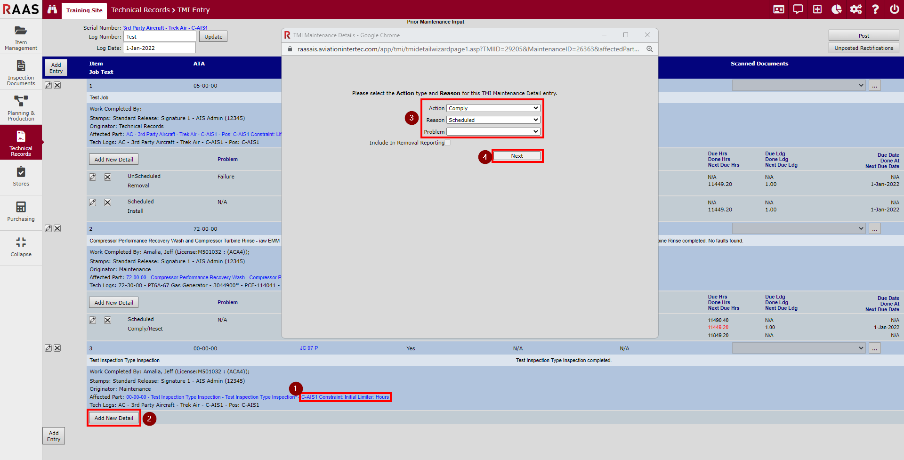The height and width of the screenshot is (460, 904).
Task: Click the Log Number field
Action: [x=159, y=37]
